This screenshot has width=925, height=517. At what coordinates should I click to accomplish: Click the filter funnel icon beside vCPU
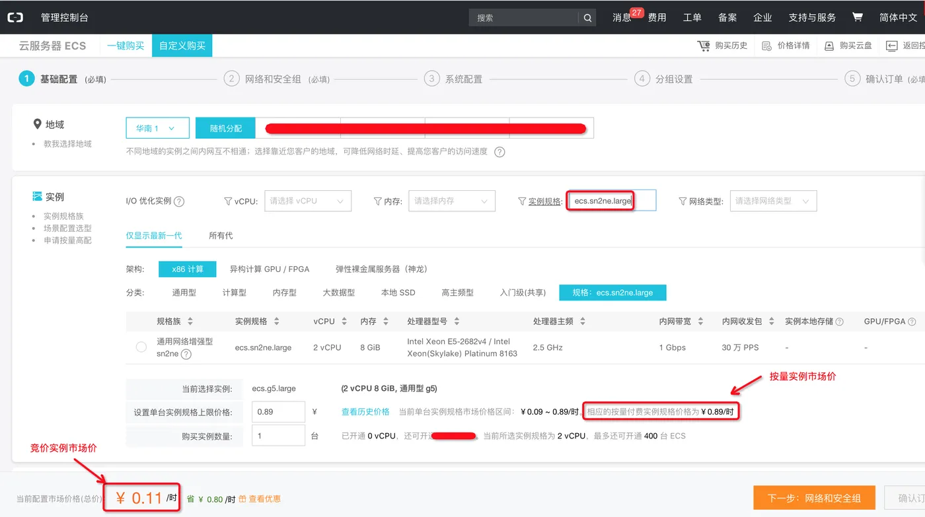coord(229,201)
